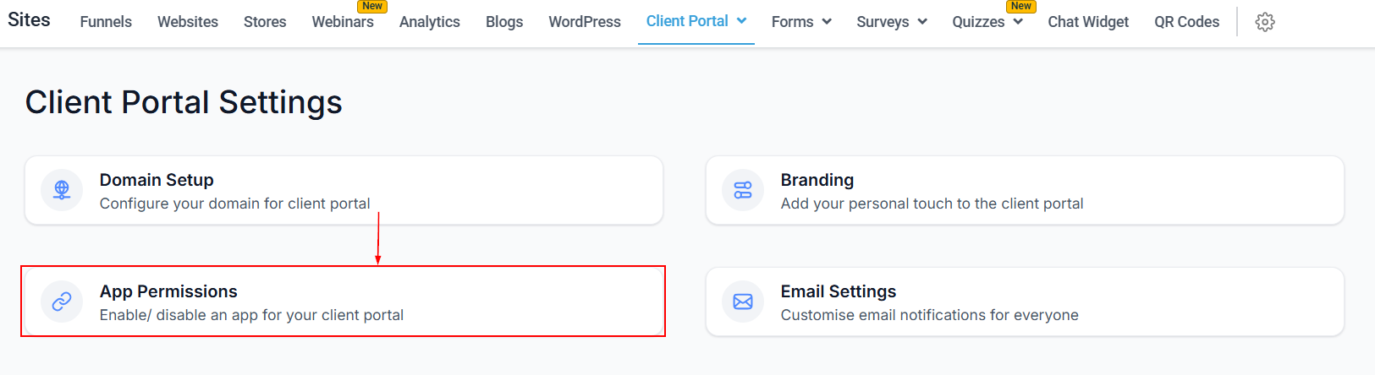Open the Funnels tab
The image size is (1375, 375).
coord(106,22)
